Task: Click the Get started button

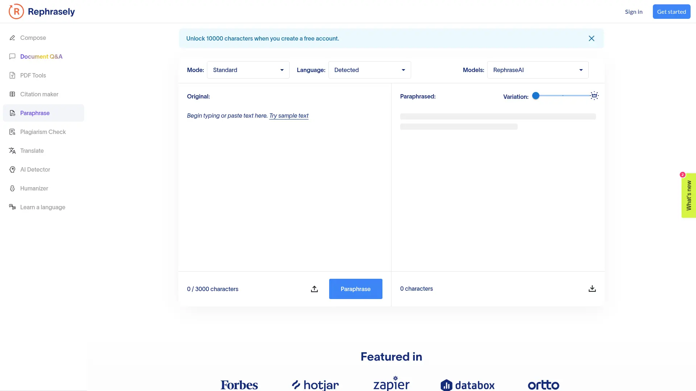Action: tap(671, 12)
